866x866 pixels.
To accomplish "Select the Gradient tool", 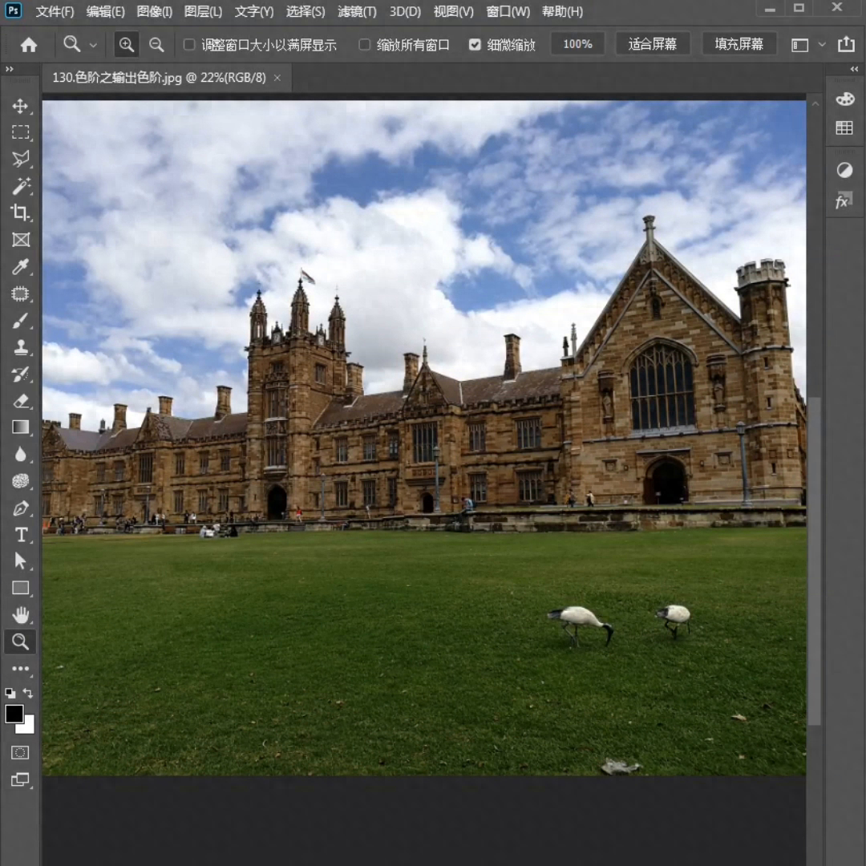I will pos(20,427).
